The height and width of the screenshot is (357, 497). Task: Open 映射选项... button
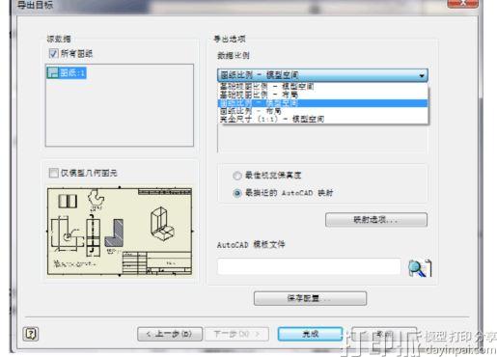pyautogui.click(x=376, y=220)
